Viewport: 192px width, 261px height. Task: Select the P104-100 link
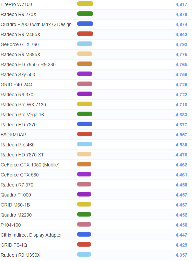coord(11,225)
